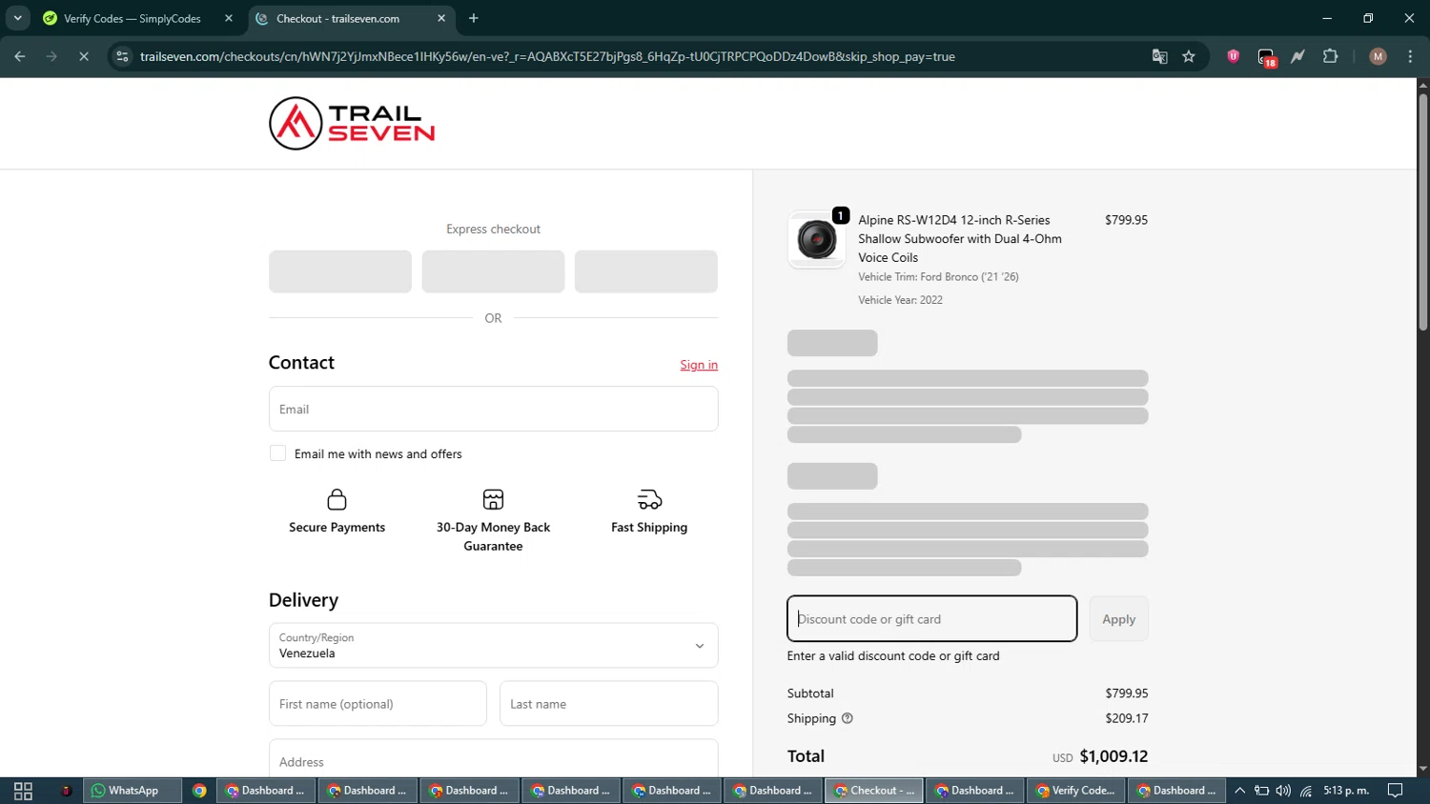Close the Checkout trailseven.com tab

(x=441, y=18)
